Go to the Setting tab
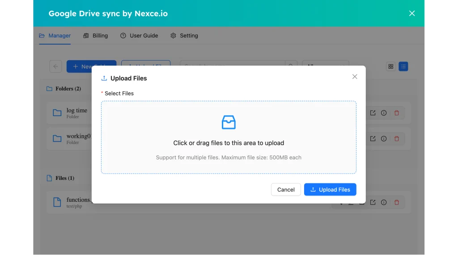 click(184, 36)
